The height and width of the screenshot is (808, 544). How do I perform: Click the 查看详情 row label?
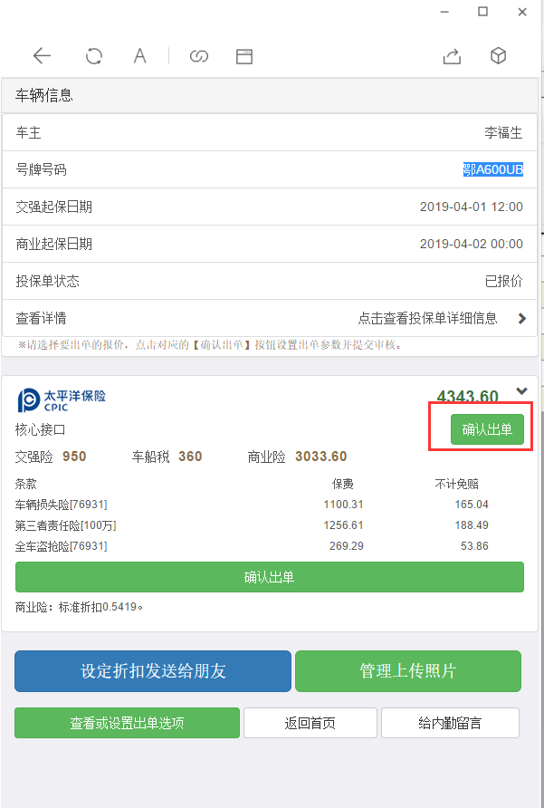pyautogui.click(x=42, y=319)
